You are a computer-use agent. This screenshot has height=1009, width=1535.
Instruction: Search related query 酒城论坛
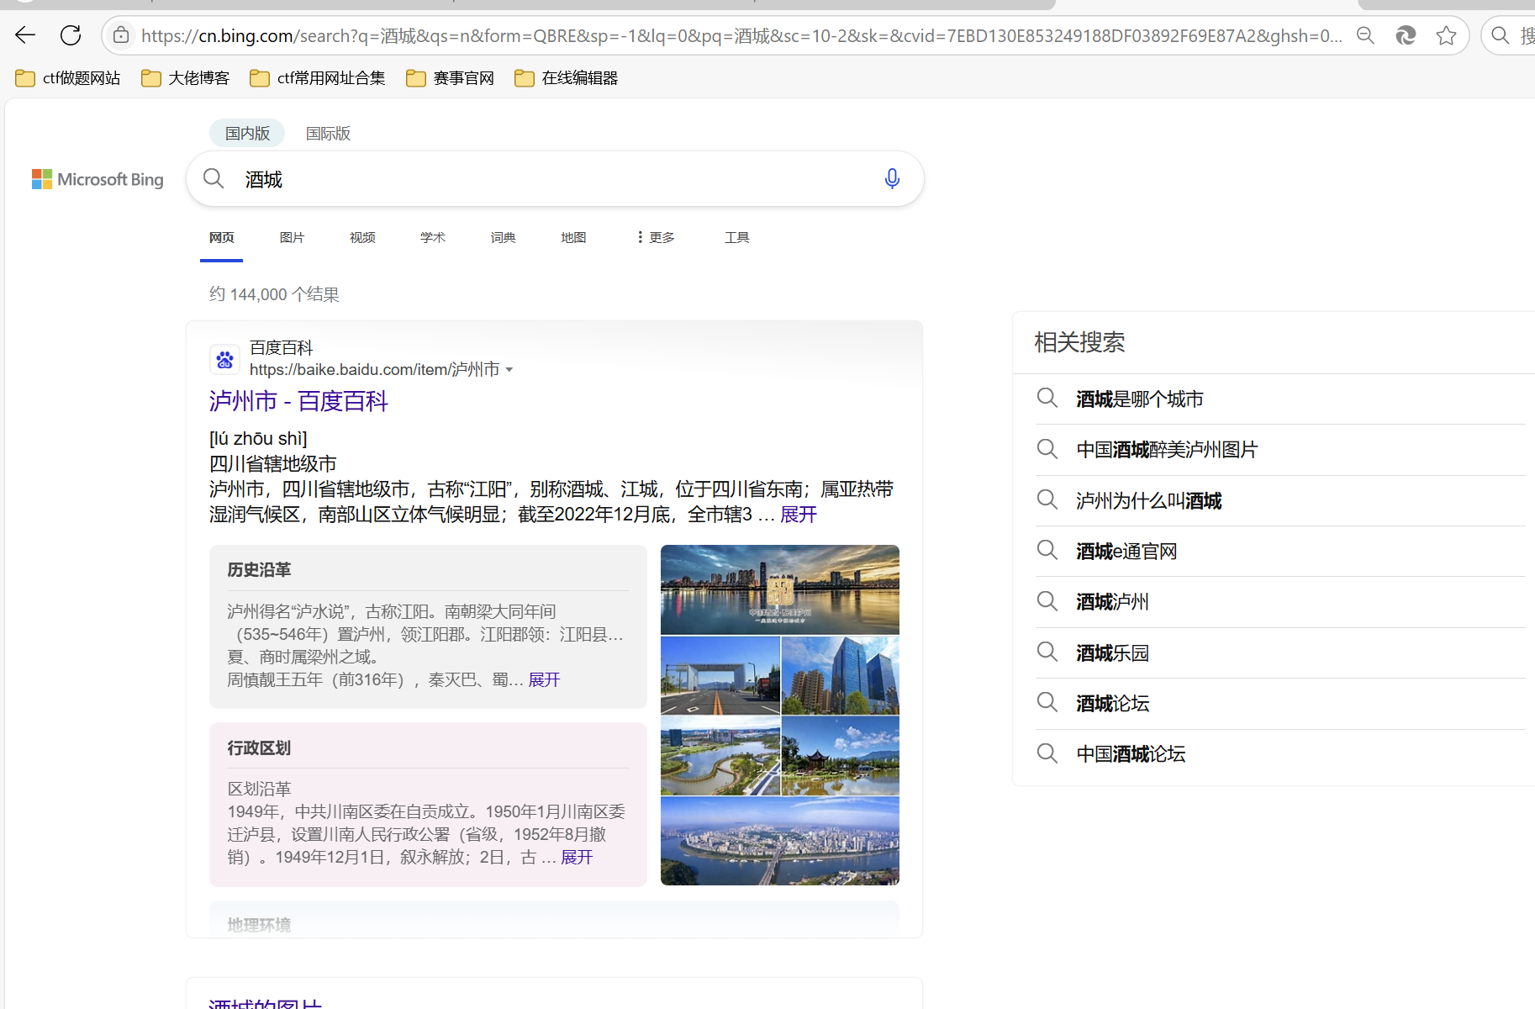[x=1112, y=703]
